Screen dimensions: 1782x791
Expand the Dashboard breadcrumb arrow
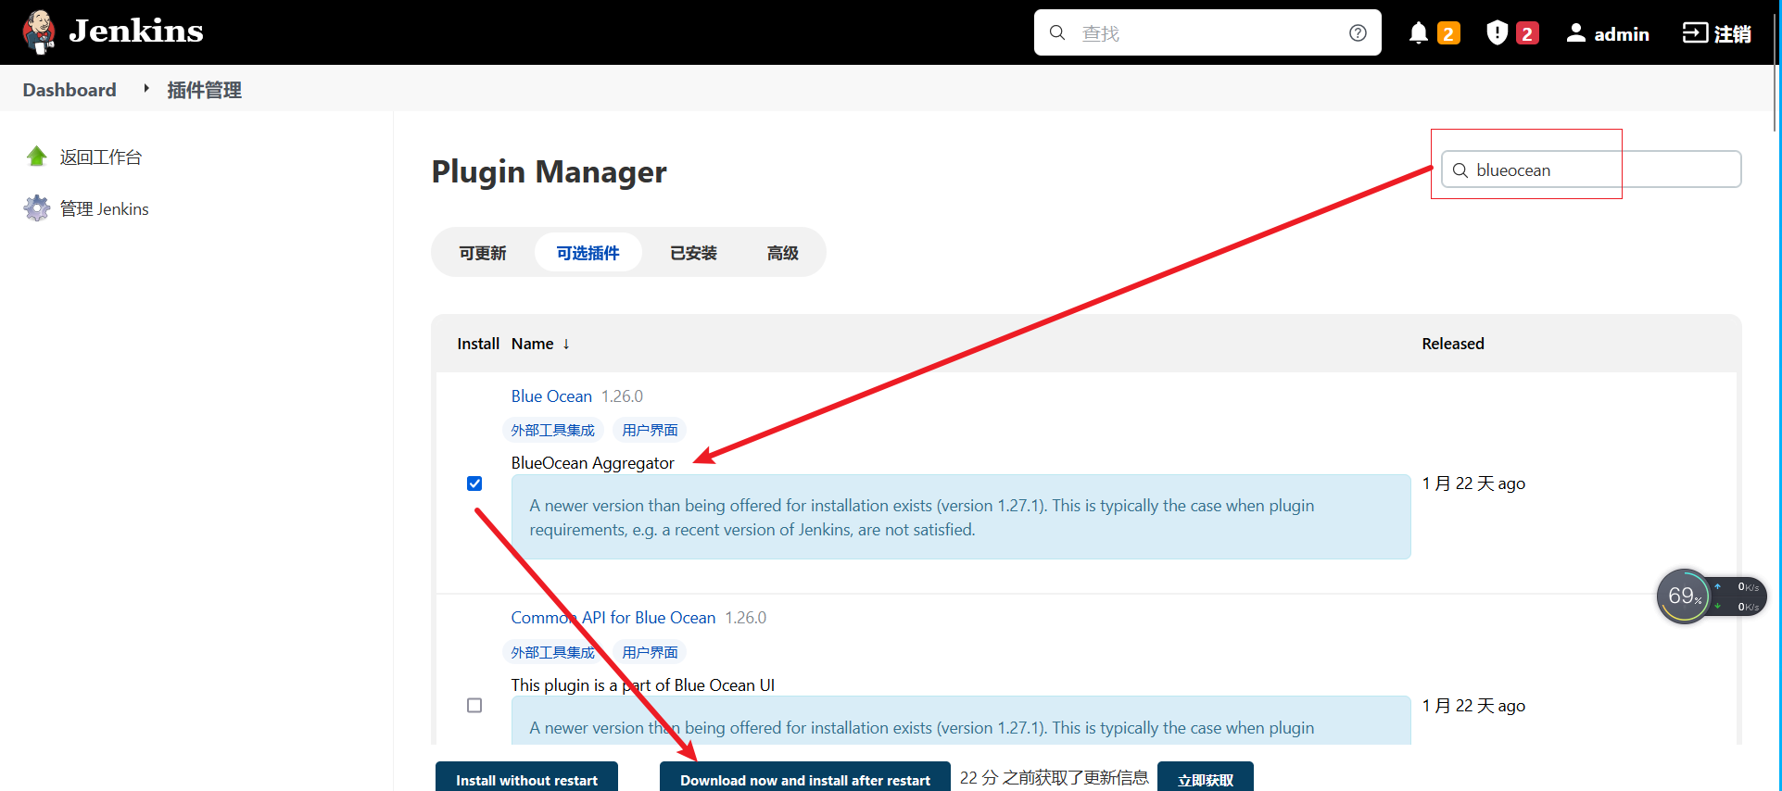(x=145, y=89)
